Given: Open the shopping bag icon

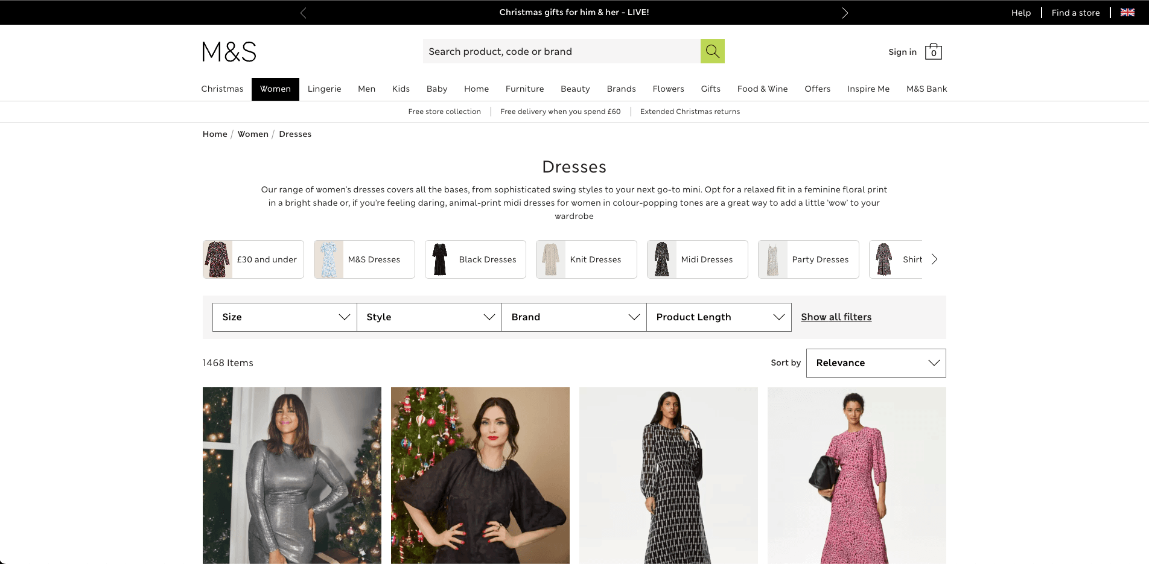Looking at the screenshot, I should click(x=933, y=51).
